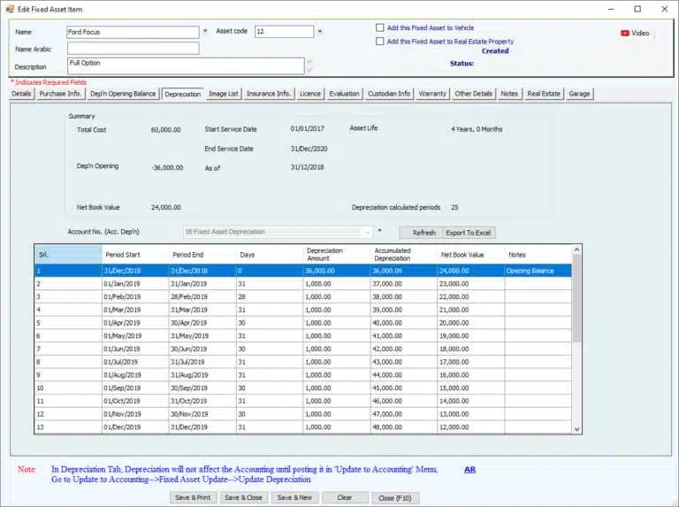This screenshot has width=679, height=507.
Task: Go to the Insurance Info. tab
Action: coord(269,94)
